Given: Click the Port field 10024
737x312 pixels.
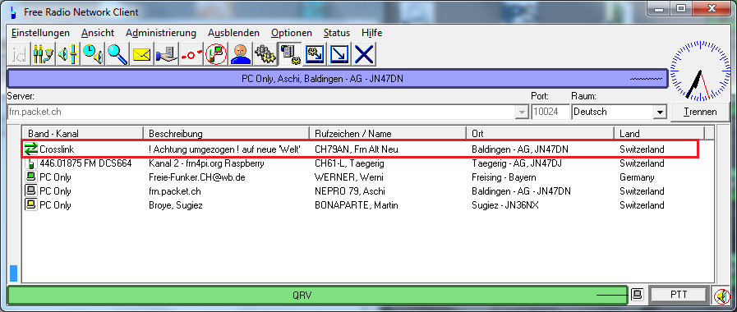Looking at the screenshot, I should point(550,112).
